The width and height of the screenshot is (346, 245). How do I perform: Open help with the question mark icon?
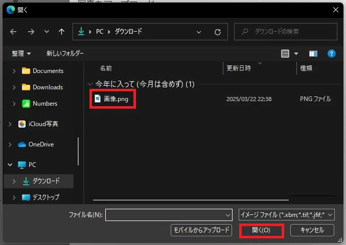[332, 54]
